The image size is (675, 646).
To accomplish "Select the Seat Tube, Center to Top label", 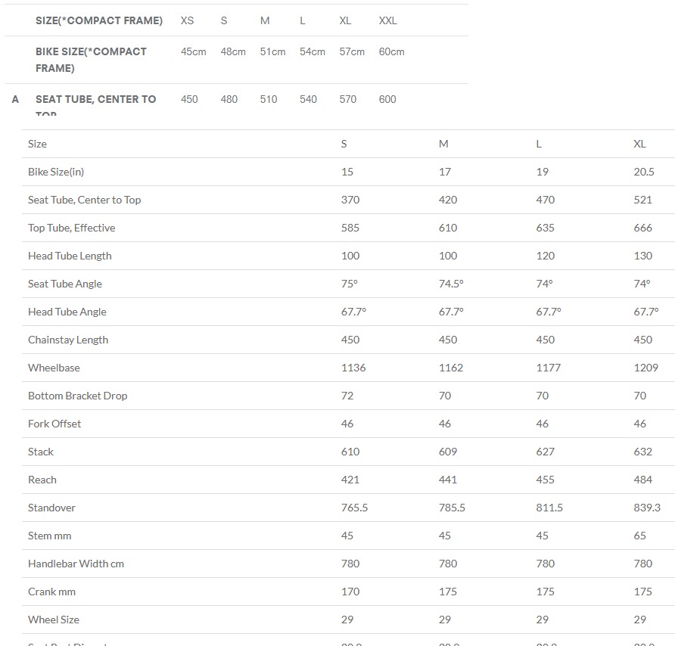I will 85,200.
